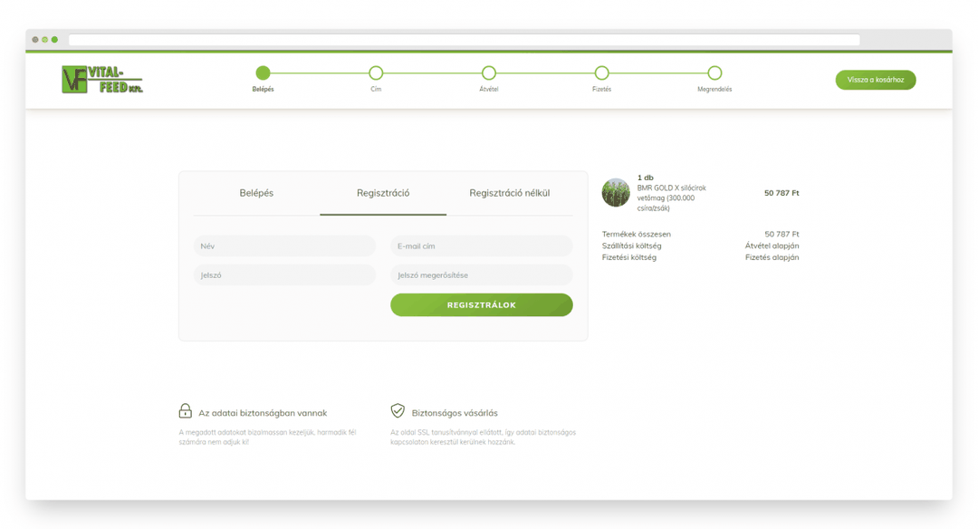Select the Megrendelés checkout step circle

pyautogui.click(x=714, y=73)
